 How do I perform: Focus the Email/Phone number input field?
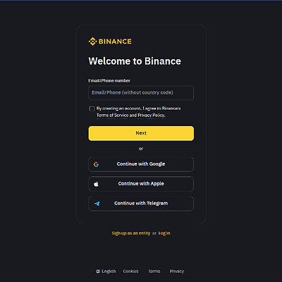point(141,92)
